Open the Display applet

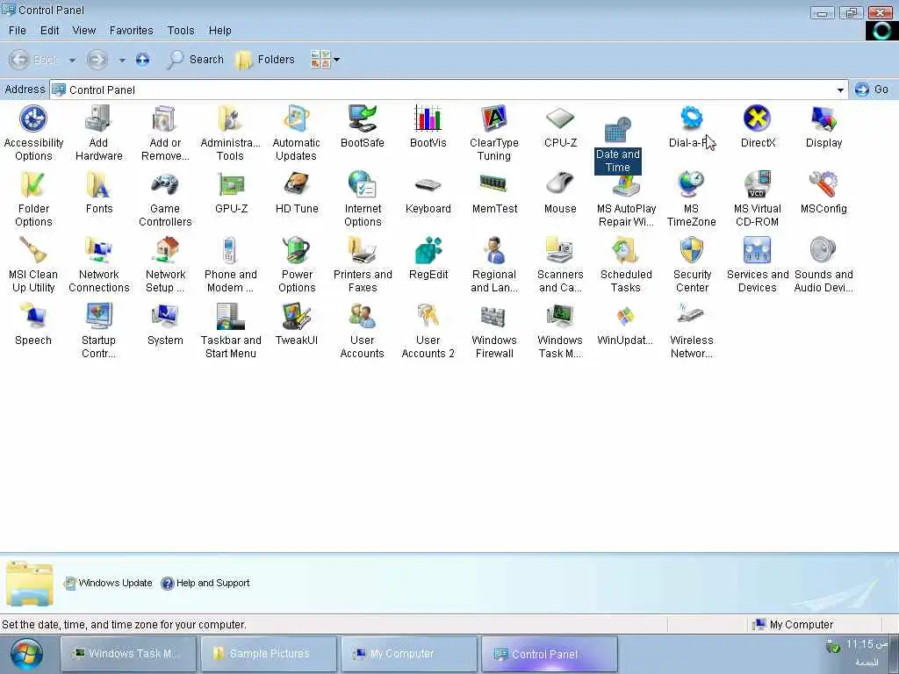coord(823,126)
